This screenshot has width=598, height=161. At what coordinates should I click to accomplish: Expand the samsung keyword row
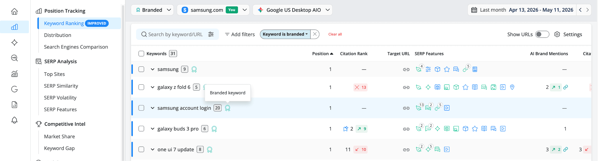[x=152, y=69]
